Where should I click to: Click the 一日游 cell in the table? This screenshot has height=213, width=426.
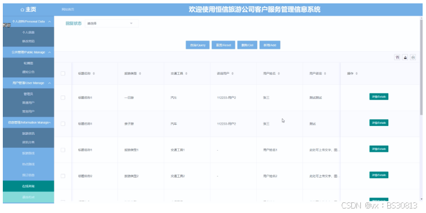click(129, 98)
